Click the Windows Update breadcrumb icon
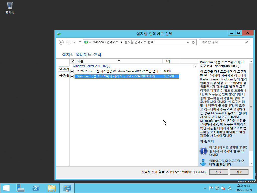257x193 pixels. (x=86, y=42)
